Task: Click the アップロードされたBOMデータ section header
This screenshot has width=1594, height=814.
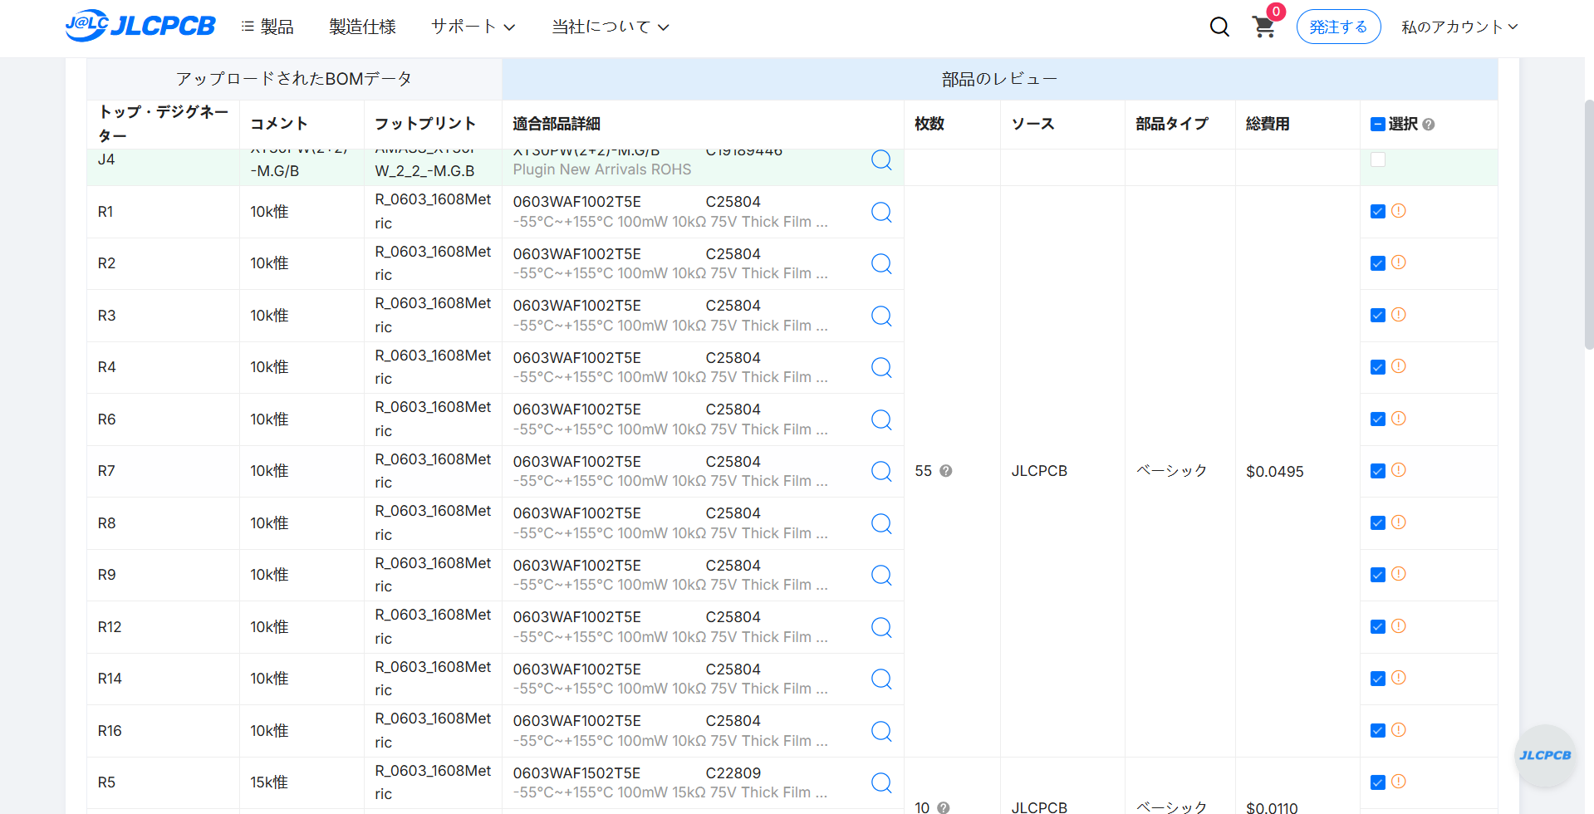Action: pyautogui.click(x=294, y=79)
